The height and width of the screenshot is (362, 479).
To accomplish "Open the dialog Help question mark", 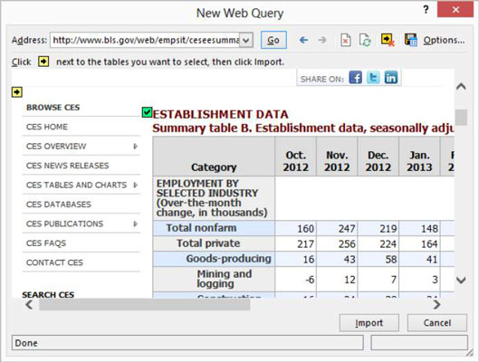I will click(x=426, y=9).
